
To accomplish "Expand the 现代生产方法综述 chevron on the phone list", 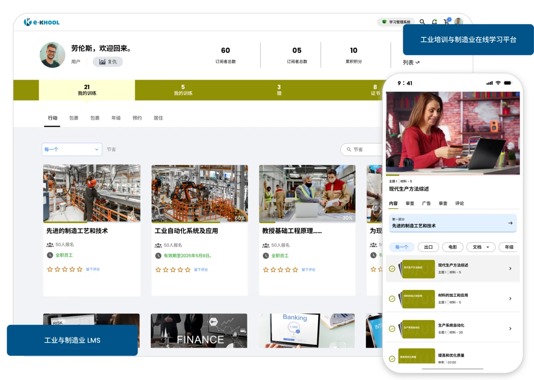I will point(510,268).
